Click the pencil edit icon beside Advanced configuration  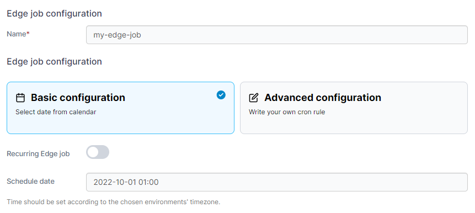pyautogui.click(x=254, y=98)
